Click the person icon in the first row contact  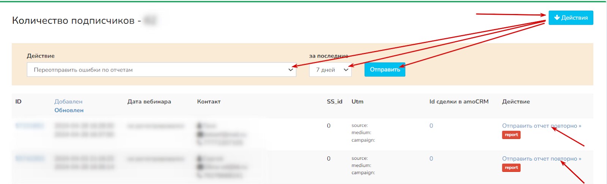click(200, 126)
